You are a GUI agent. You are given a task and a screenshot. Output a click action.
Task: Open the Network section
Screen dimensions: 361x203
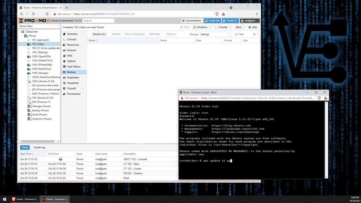(74, 50)
